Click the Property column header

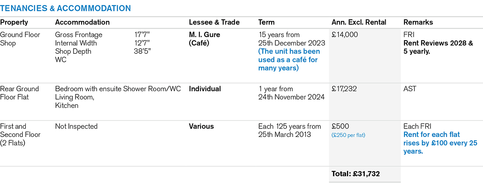14,22
